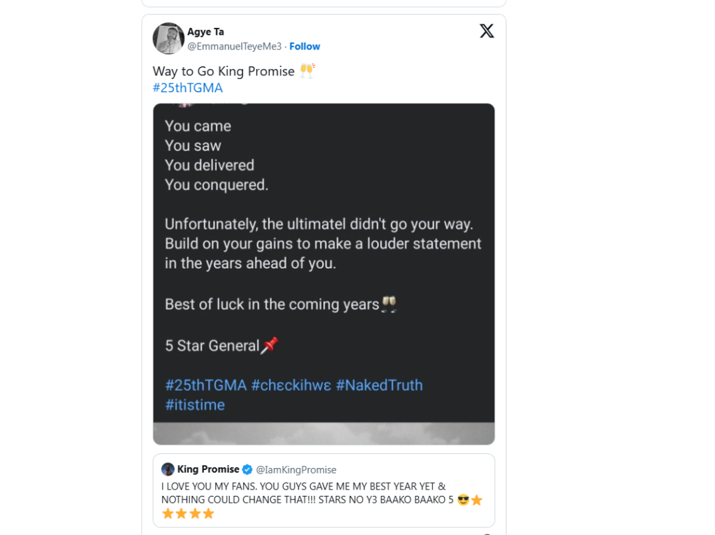
Task: Click #NakedTruth hashtag inside the image
Action: 379,385
